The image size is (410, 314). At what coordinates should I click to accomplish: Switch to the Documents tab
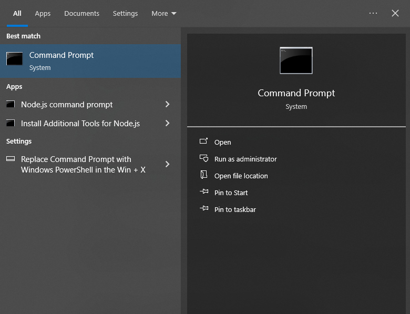coord(81,14)
